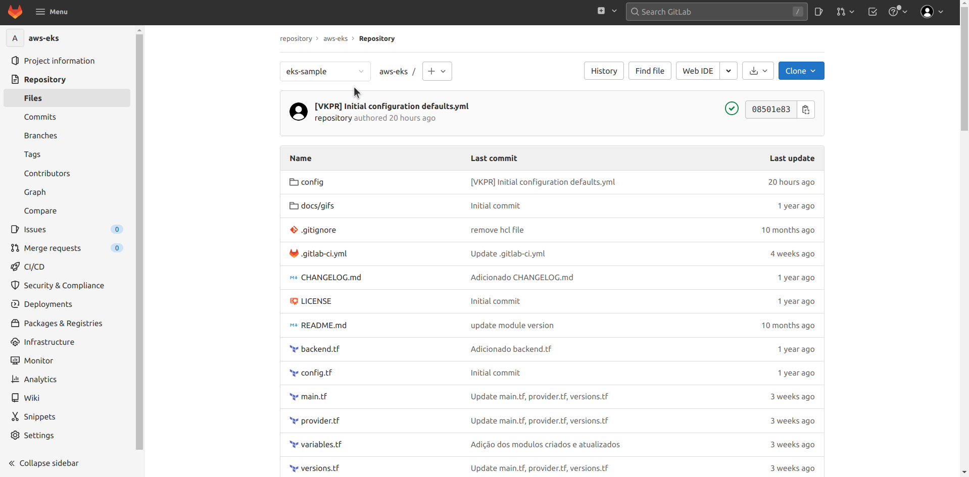969x477 pixels.
Task: Click the Security & Compliance shield icon
Action: [x=15, y=285]
